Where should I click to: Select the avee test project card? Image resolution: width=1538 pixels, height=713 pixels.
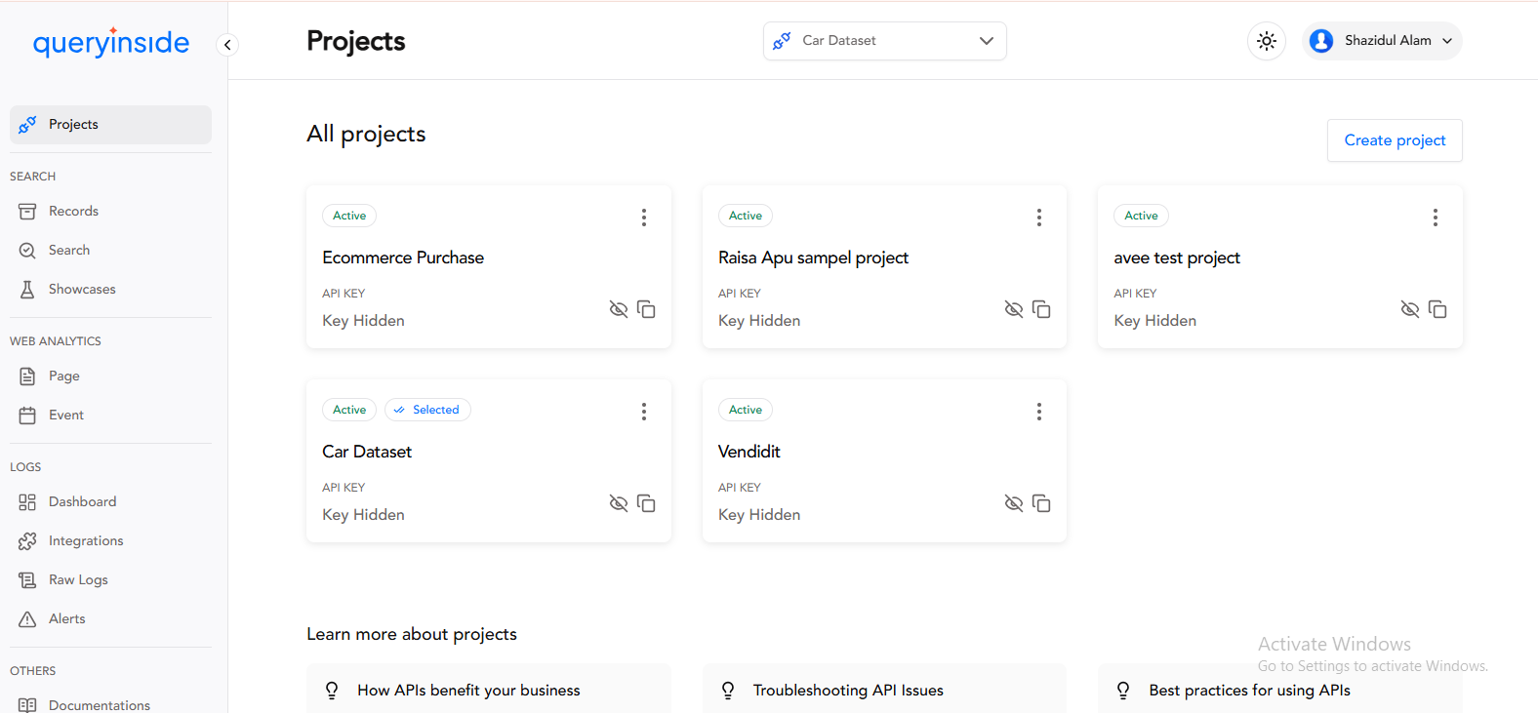click(x=1177, y=257)
